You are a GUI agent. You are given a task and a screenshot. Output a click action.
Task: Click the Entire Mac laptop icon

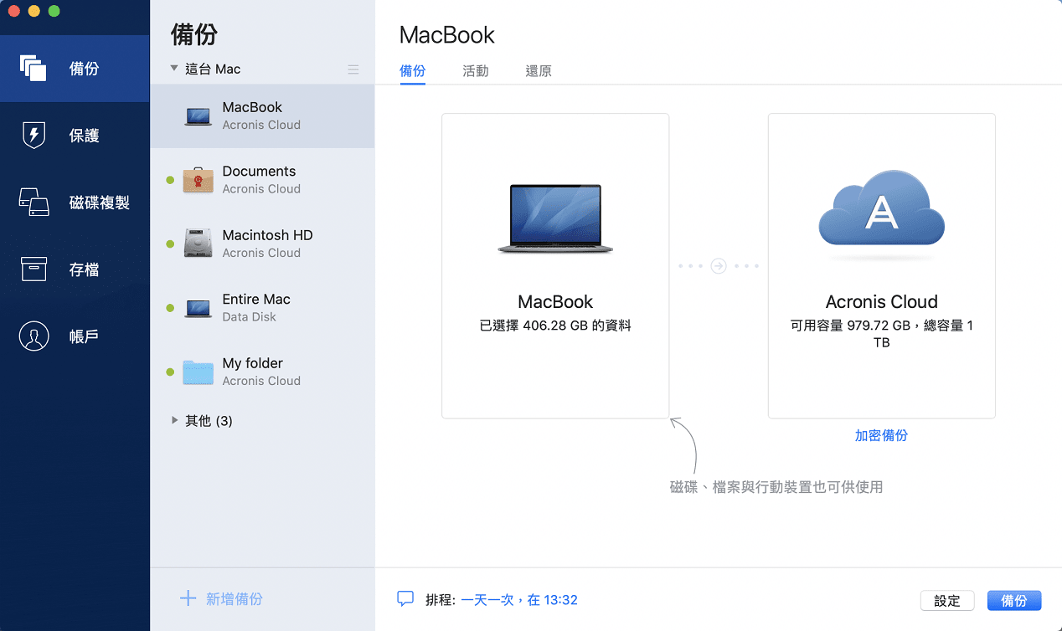click(x=198, y=308)
